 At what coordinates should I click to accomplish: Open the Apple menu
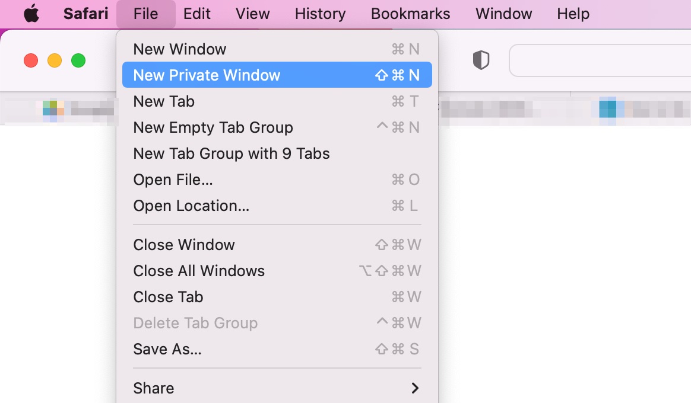click(31, 14)
